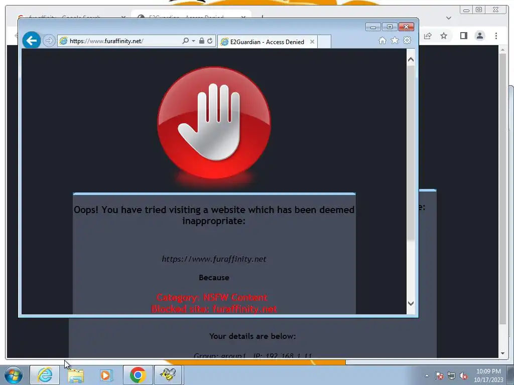Viewport: 514px width, 385px height.
Task: Minimize the Chrome window
Action: [466, 10]
